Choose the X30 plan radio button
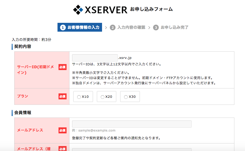Viewport: 245px width, 151px height. 126,97
